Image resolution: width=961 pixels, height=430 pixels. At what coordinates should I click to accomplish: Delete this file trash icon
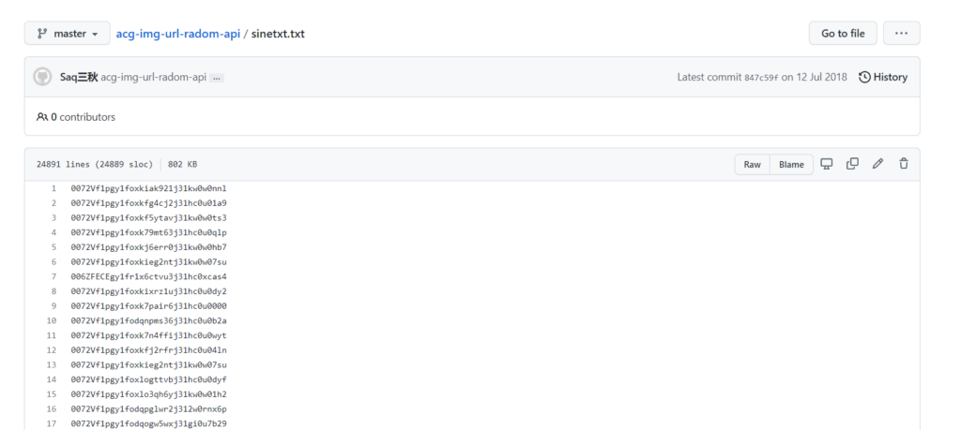coord(904,163)
